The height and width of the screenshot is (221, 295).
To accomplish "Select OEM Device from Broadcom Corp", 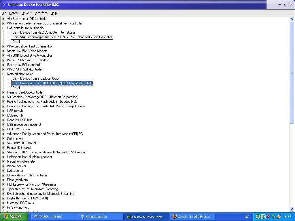I will [35, 79].
